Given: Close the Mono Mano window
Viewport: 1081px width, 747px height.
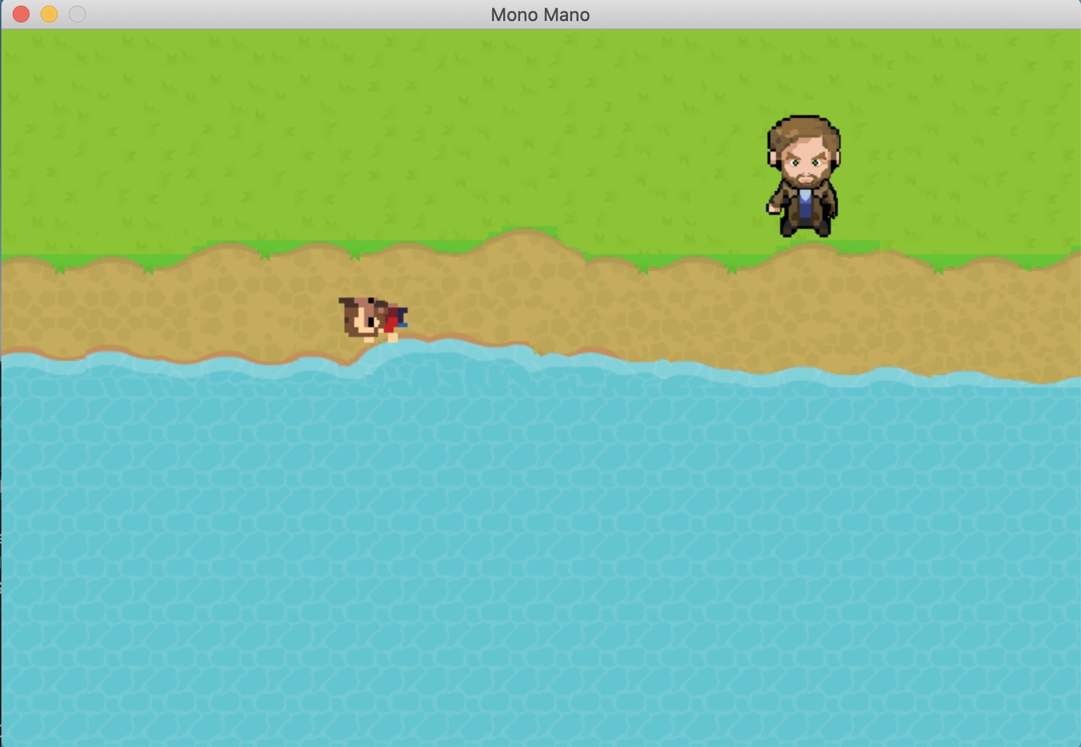Looking at the screenshot, I should [x=21, y=14].
